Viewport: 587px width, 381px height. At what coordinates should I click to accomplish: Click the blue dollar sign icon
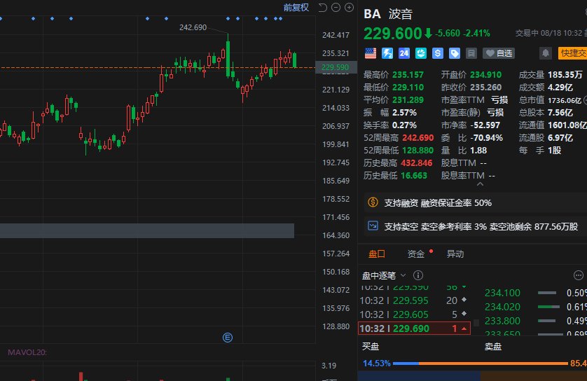click(x=438, y=53)
